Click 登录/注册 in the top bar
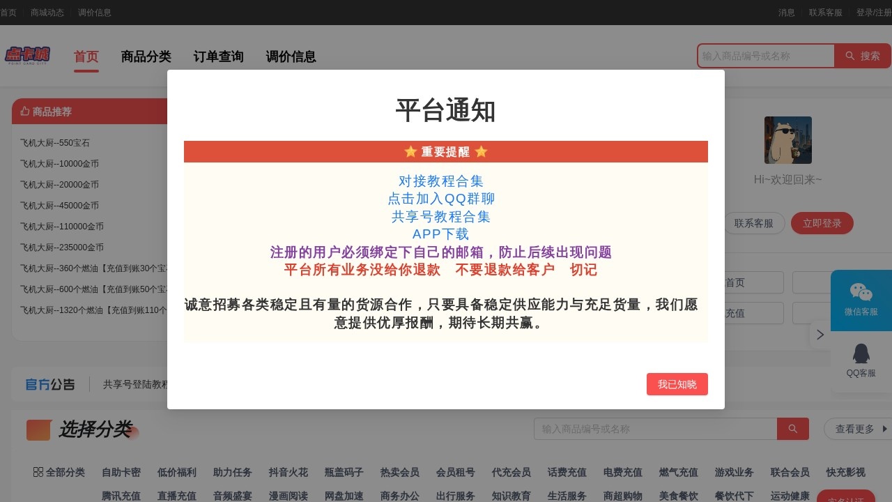 [874, 13]
